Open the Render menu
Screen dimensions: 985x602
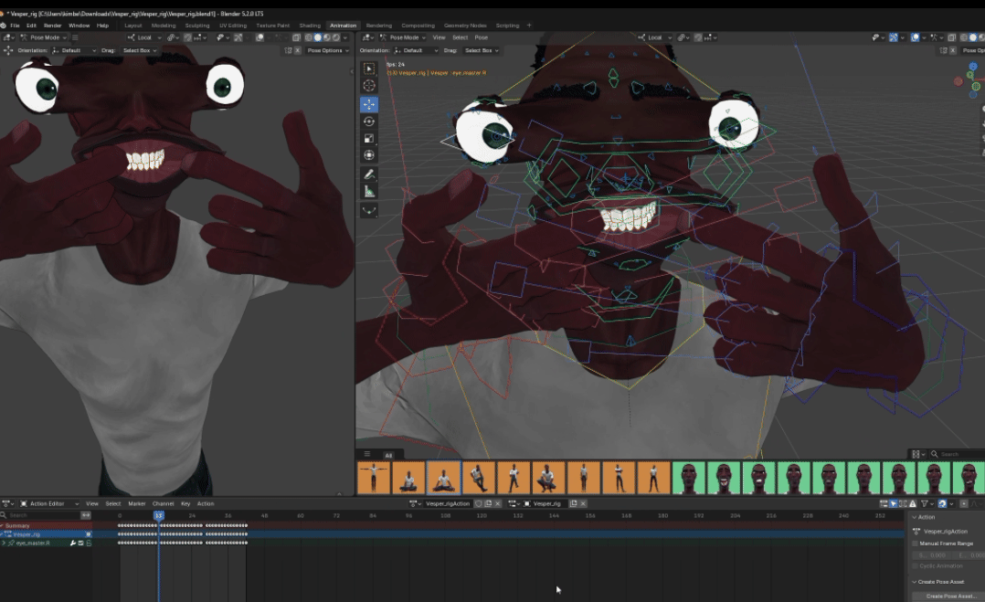point(52,26)
